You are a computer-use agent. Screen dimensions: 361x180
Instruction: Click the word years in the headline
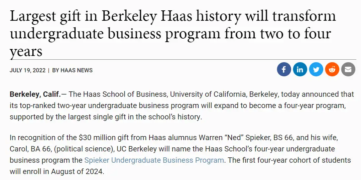26,51
